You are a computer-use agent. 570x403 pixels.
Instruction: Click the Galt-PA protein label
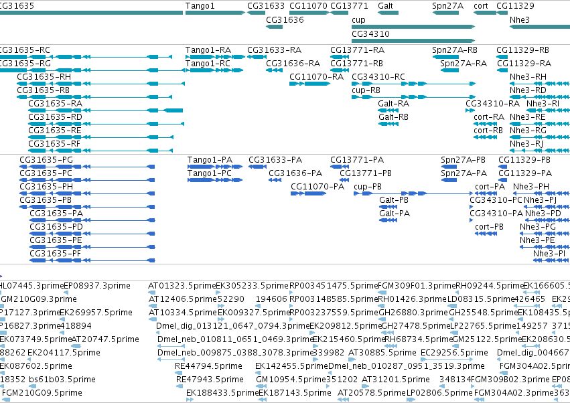coord(395,214)
